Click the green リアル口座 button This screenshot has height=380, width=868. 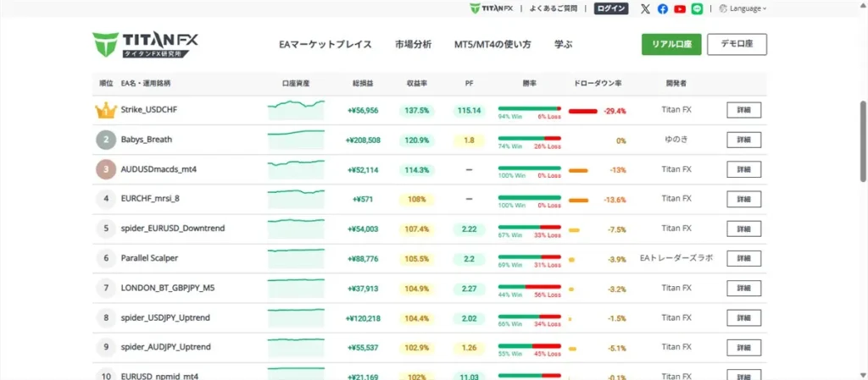[671, 44]
